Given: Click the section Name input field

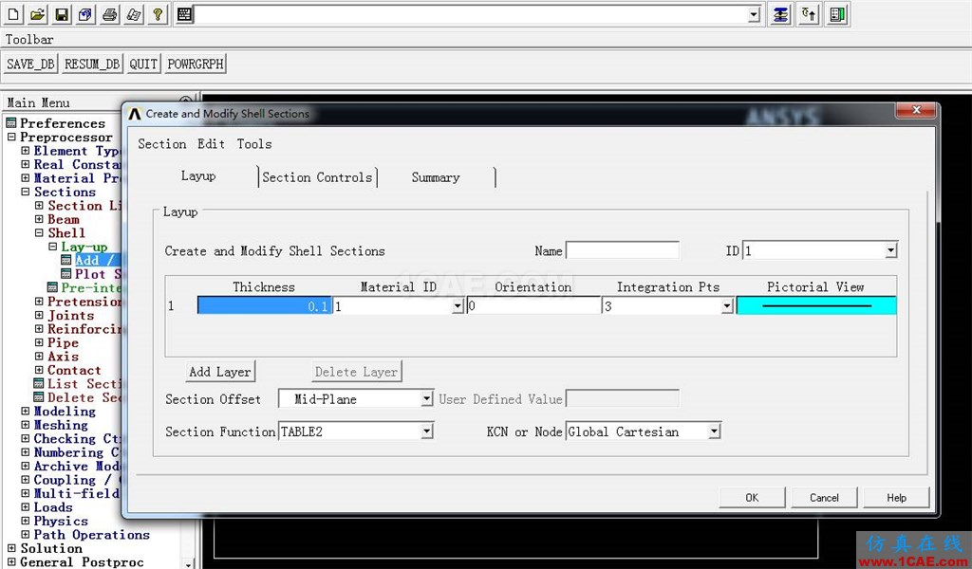Looking at the screenshot, I should pos(623,250).
